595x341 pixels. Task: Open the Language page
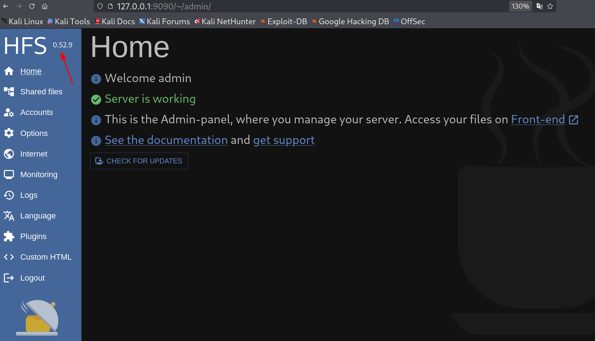[38, 216]
